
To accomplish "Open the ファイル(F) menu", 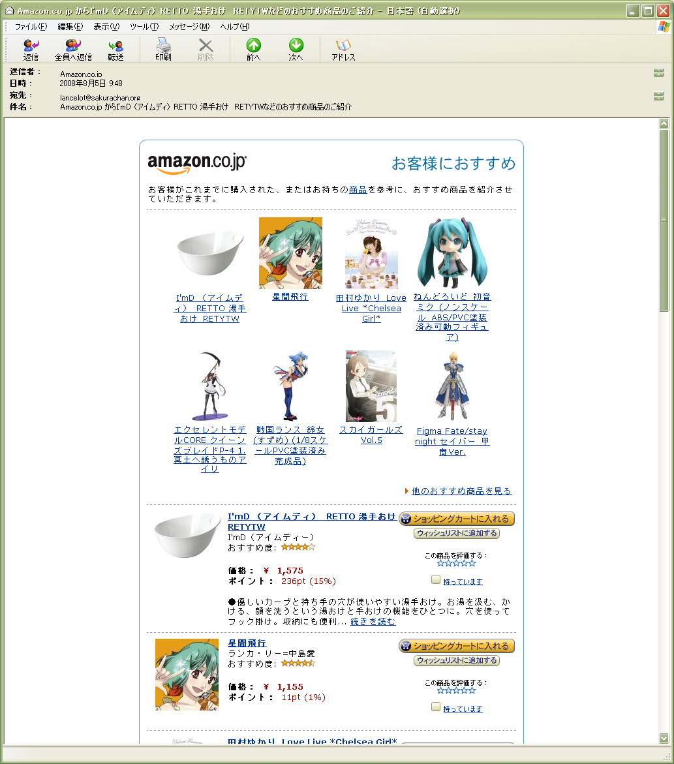I will [31, 27].
